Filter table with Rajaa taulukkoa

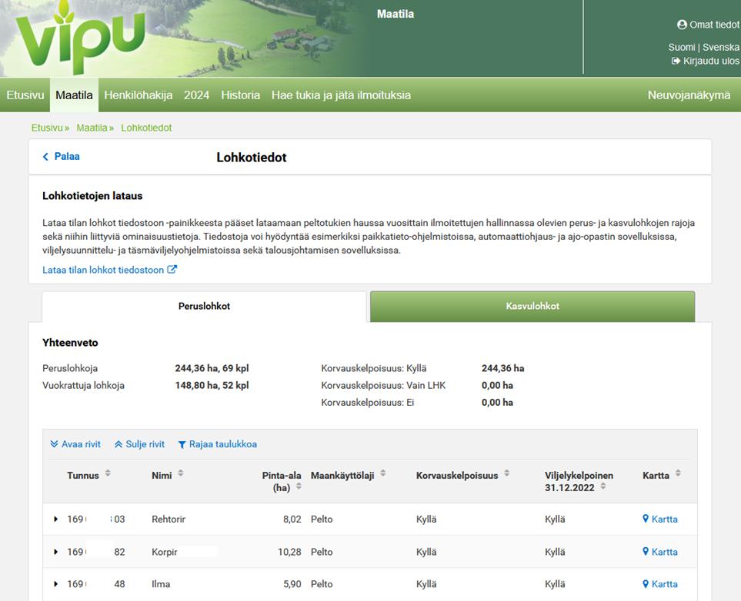tap(217, 444)
